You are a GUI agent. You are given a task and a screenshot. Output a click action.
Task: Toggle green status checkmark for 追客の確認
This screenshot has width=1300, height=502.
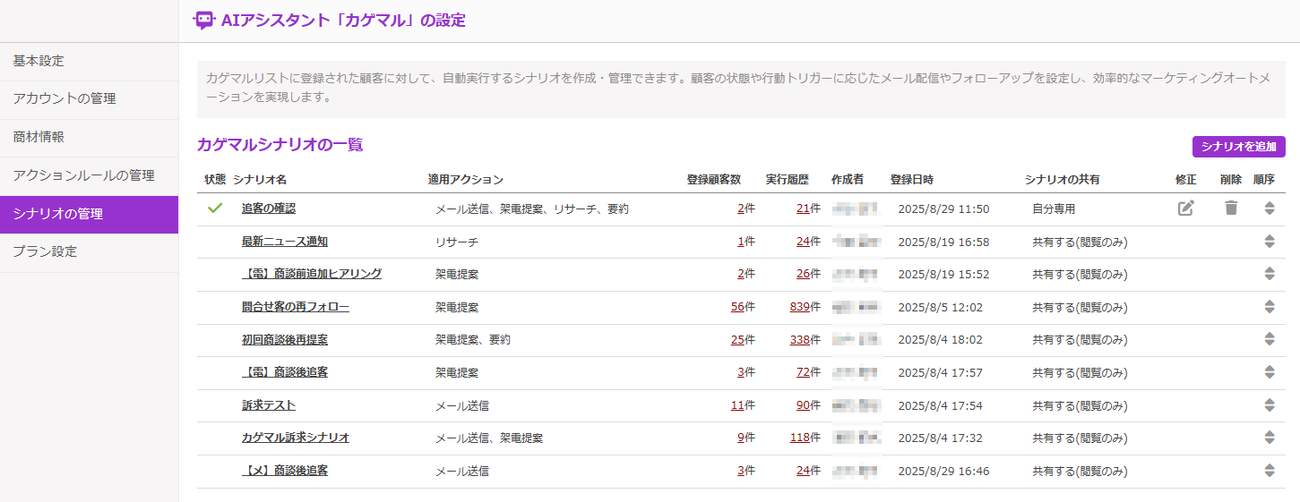(214, 208)
